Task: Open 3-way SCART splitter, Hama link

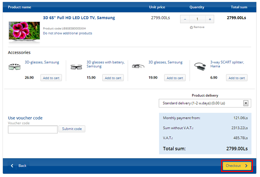Action: 227,64
